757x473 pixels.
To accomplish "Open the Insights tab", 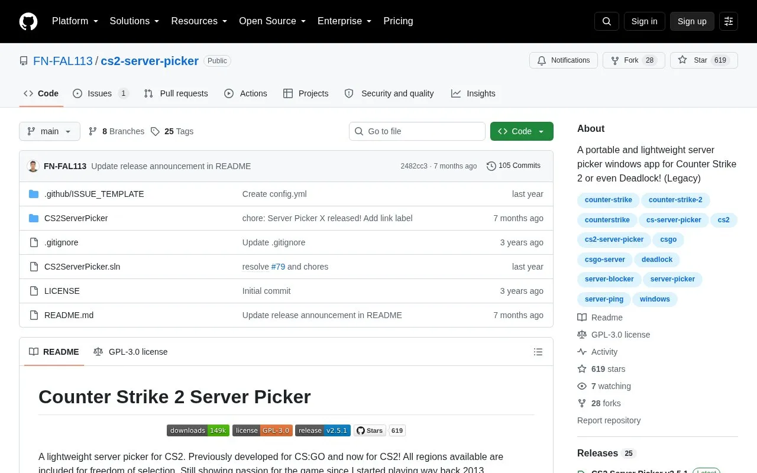I will click(x=473, y=93).
